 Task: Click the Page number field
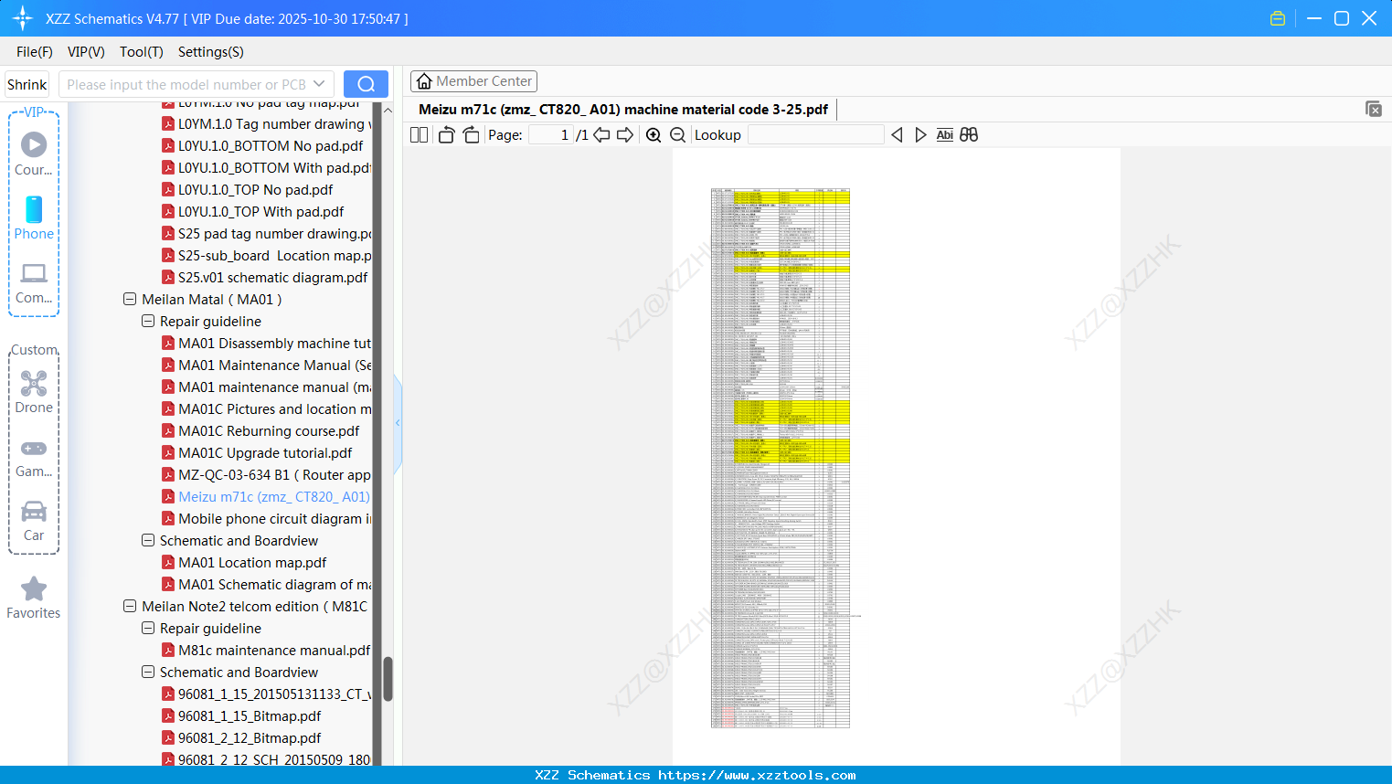(551, 135)
